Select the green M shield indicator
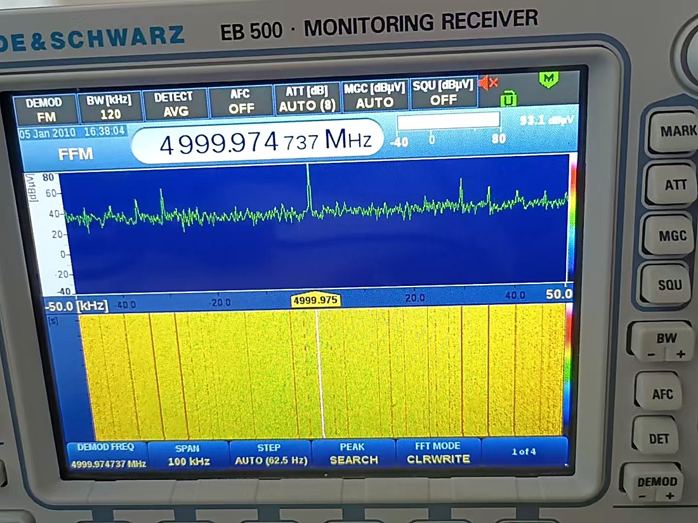698x523 pixels. pos(549,79)
